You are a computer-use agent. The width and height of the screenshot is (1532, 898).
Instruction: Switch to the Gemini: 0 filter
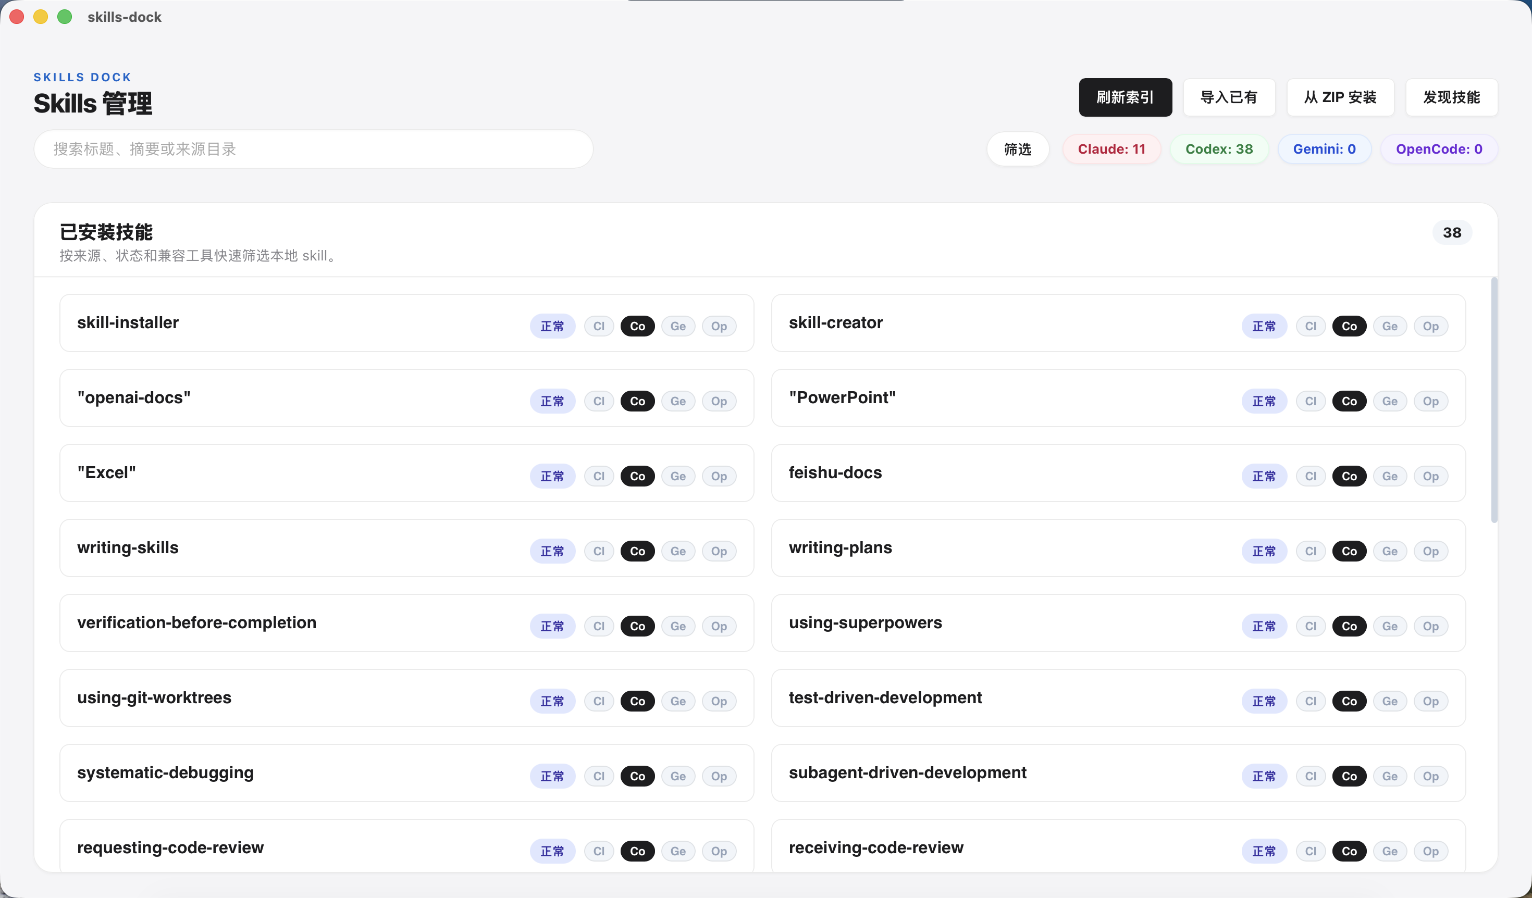click(1325, 149)
